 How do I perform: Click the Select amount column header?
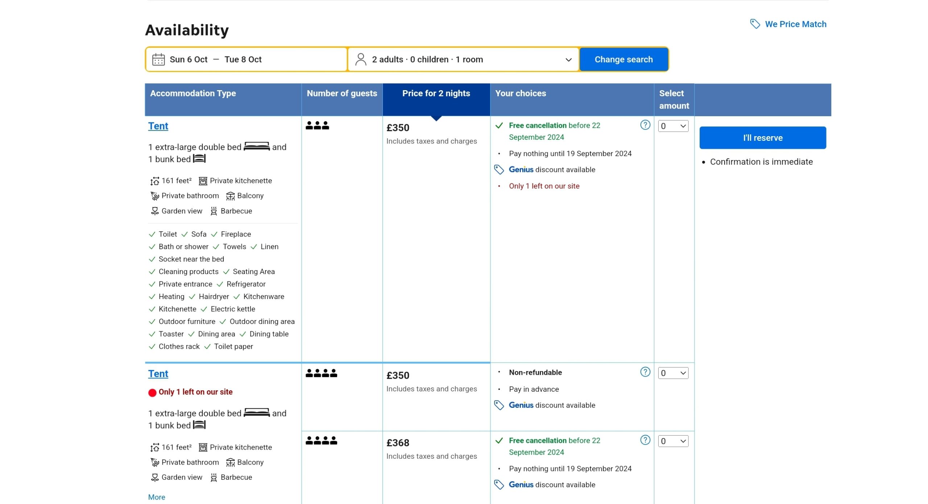coord(674,100)
